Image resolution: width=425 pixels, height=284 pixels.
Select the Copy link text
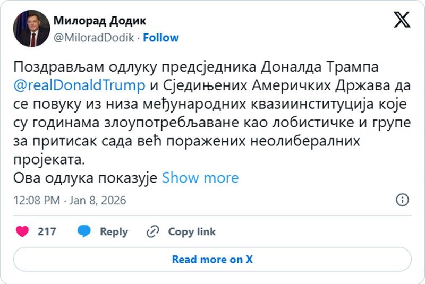point(192,231)
